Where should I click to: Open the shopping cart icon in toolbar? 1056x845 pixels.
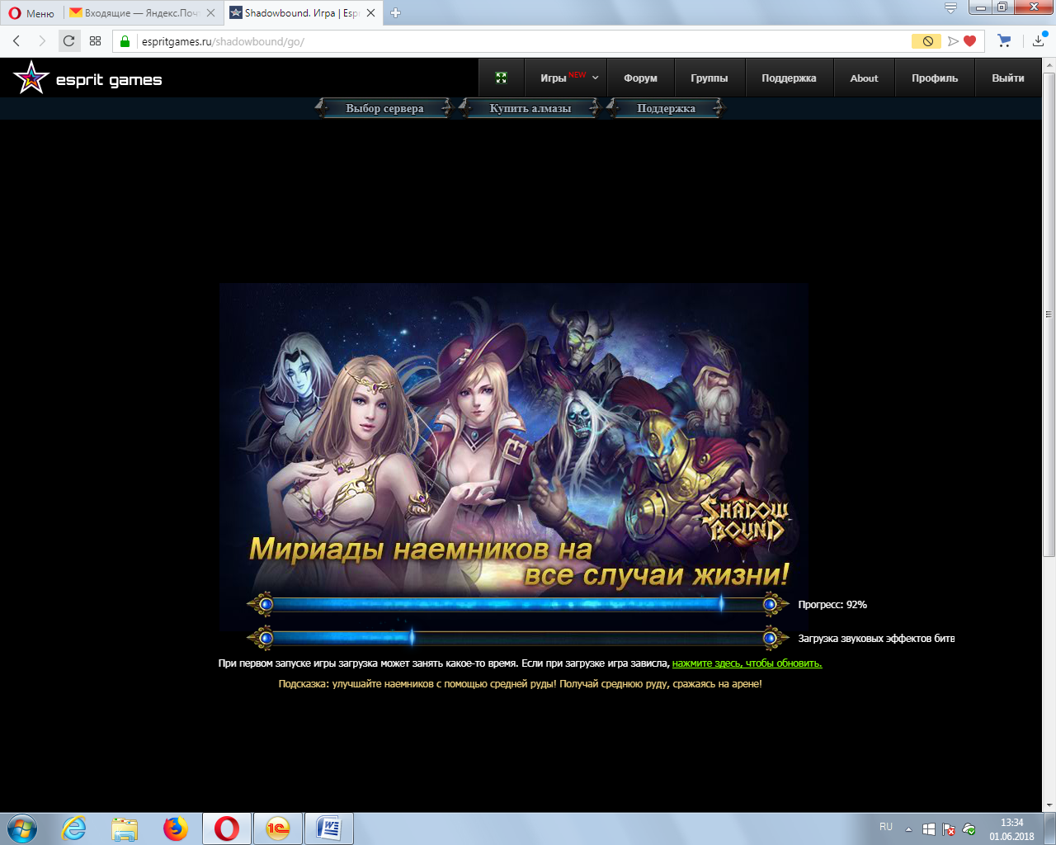[1004, 41]
